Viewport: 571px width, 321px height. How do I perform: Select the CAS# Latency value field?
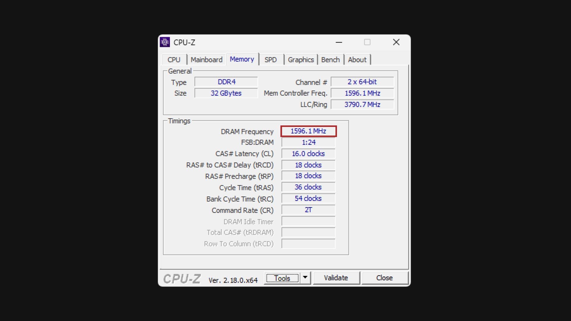[x=308, y=154]
